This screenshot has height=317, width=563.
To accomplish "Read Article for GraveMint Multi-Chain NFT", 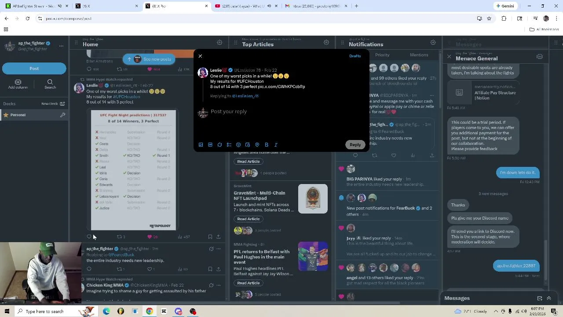I will [x=249, y=219].
